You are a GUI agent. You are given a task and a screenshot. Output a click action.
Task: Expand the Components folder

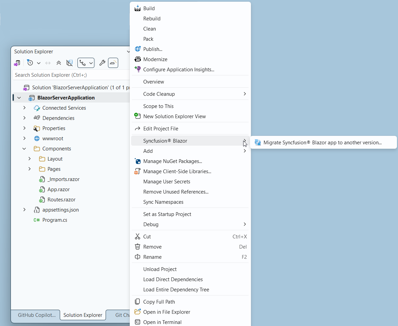[x=24, y=148]
